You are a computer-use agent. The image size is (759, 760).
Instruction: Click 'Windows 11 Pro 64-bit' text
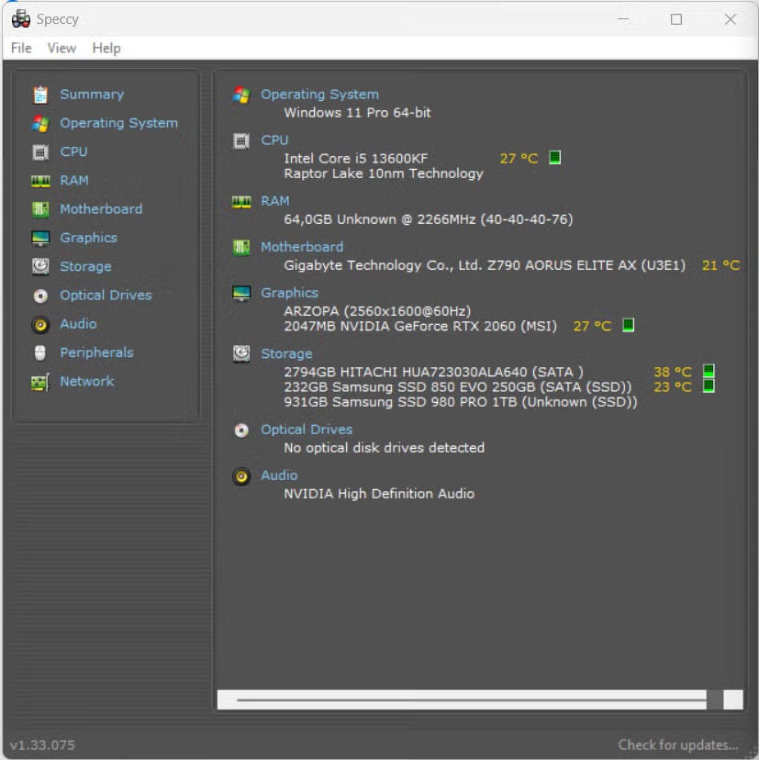click(x=357, y=113)
